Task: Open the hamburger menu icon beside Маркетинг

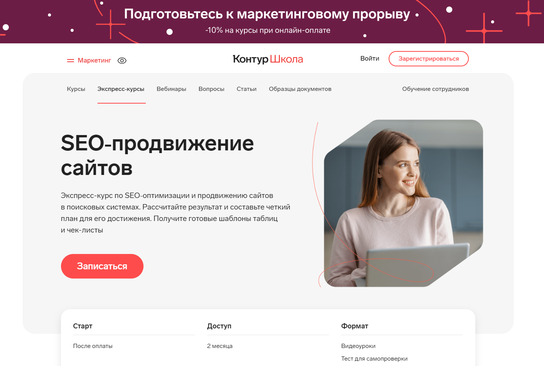Action: (70, 61)
